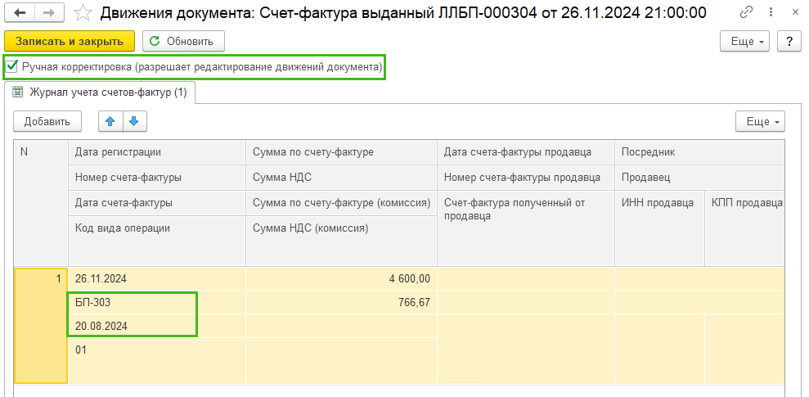Move row down with blue arrow

click(x=134, y=121)
